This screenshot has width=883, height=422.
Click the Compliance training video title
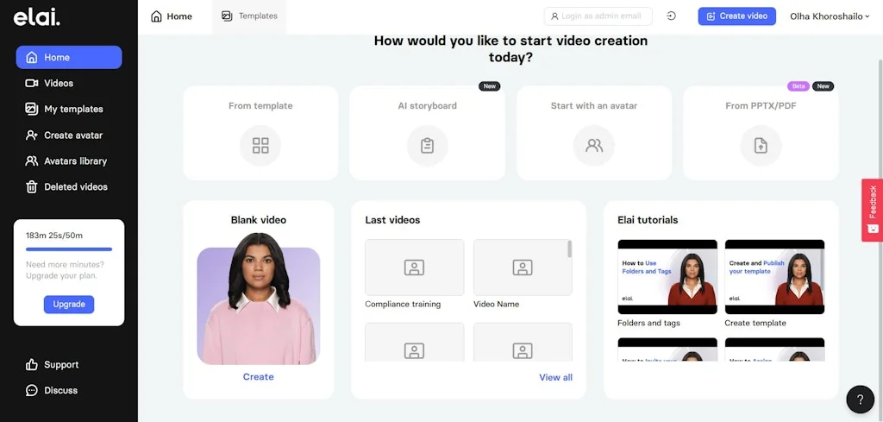click(403, 305)
